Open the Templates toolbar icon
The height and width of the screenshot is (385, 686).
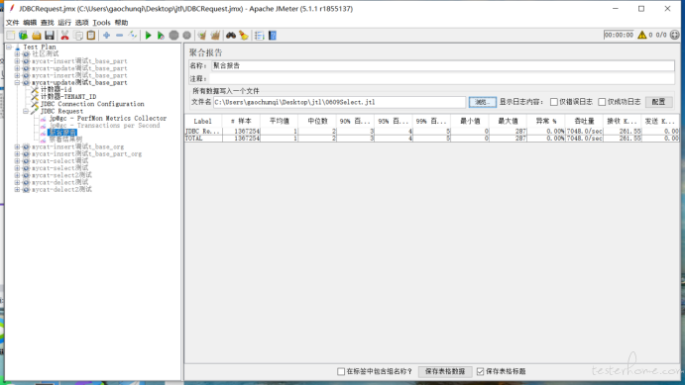(23, 36)
